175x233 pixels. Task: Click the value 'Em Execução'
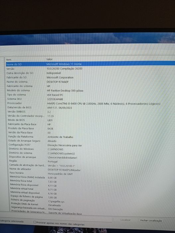click(55, 209)
